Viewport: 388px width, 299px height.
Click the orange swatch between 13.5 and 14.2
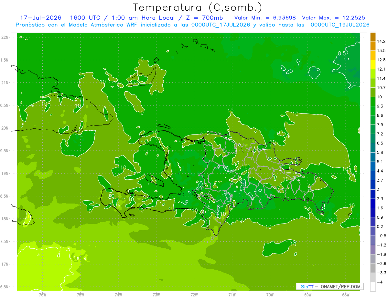point(373,46)
